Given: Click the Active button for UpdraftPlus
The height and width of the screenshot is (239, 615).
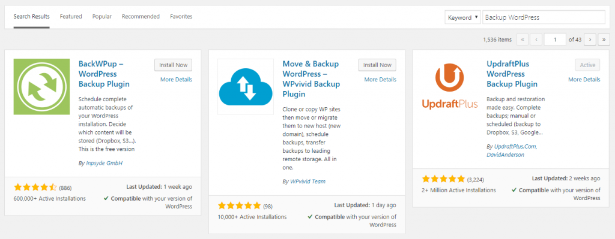Looking at the screenshot, I should coord(587,65).
